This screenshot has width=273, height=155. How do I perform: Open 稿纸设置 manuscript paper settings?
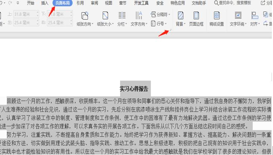point(217,19)
